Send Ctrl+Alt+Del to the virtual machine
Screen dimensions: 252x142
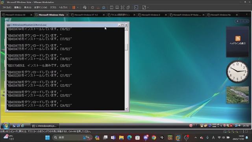point(85,7)
